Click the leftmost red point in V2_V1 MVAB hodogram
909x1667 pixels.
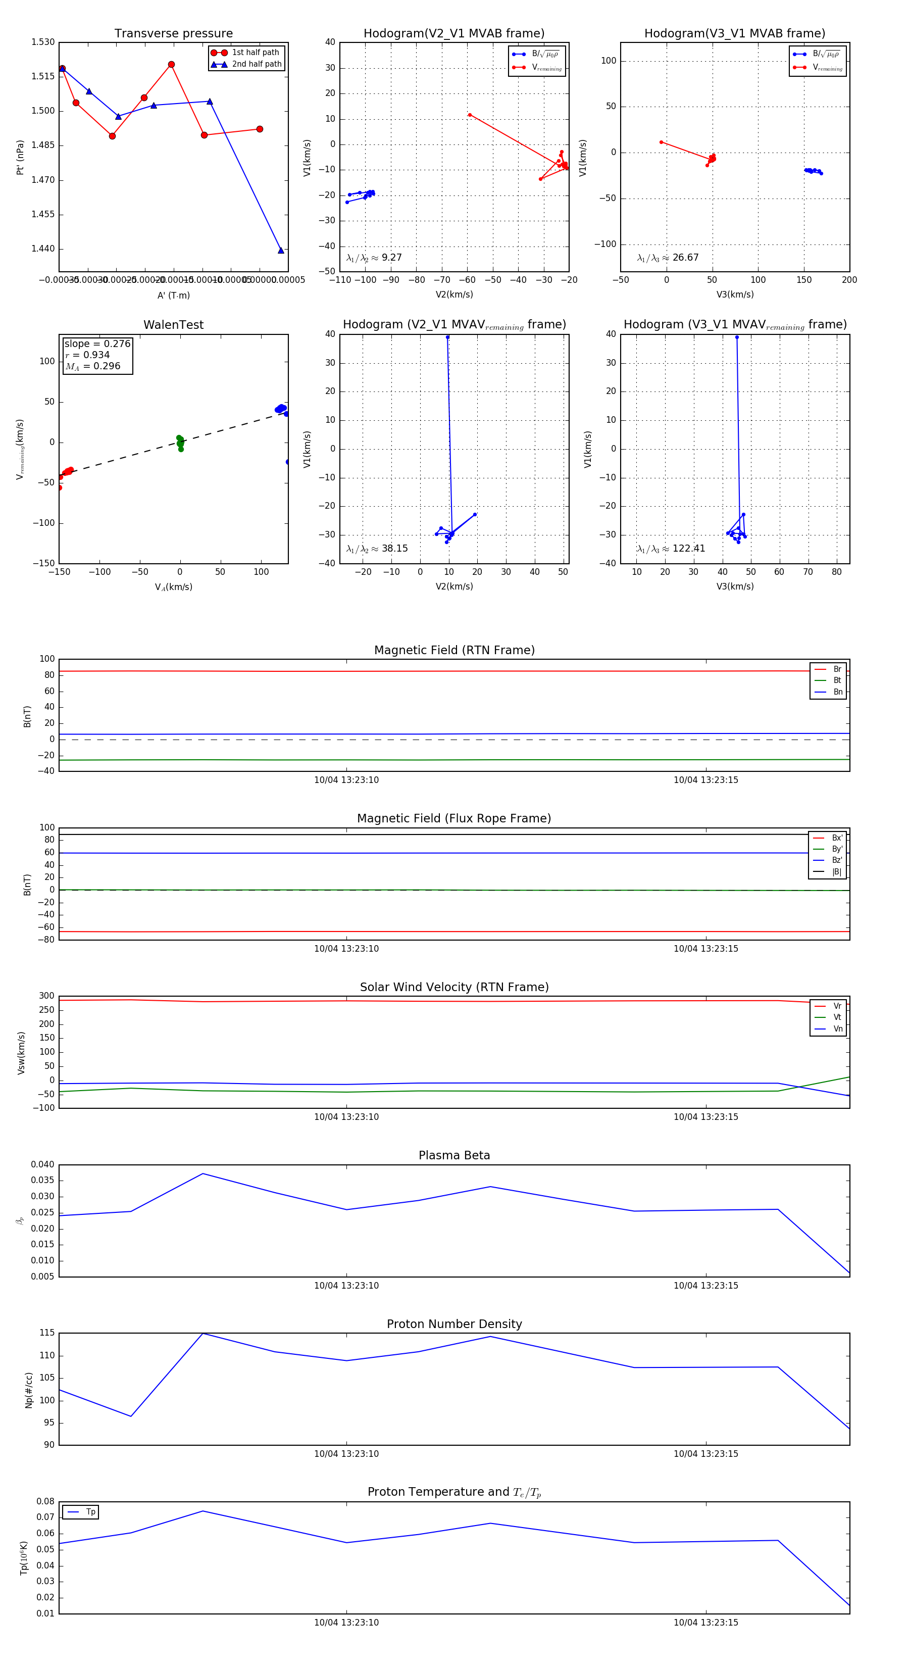[x=470, y=115]
